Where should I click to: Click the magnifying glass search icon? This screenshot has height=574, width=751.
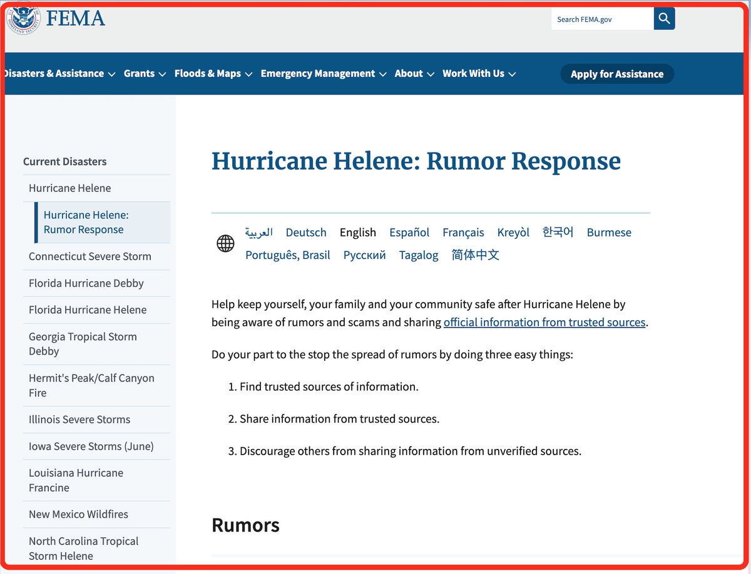[663, 19]
